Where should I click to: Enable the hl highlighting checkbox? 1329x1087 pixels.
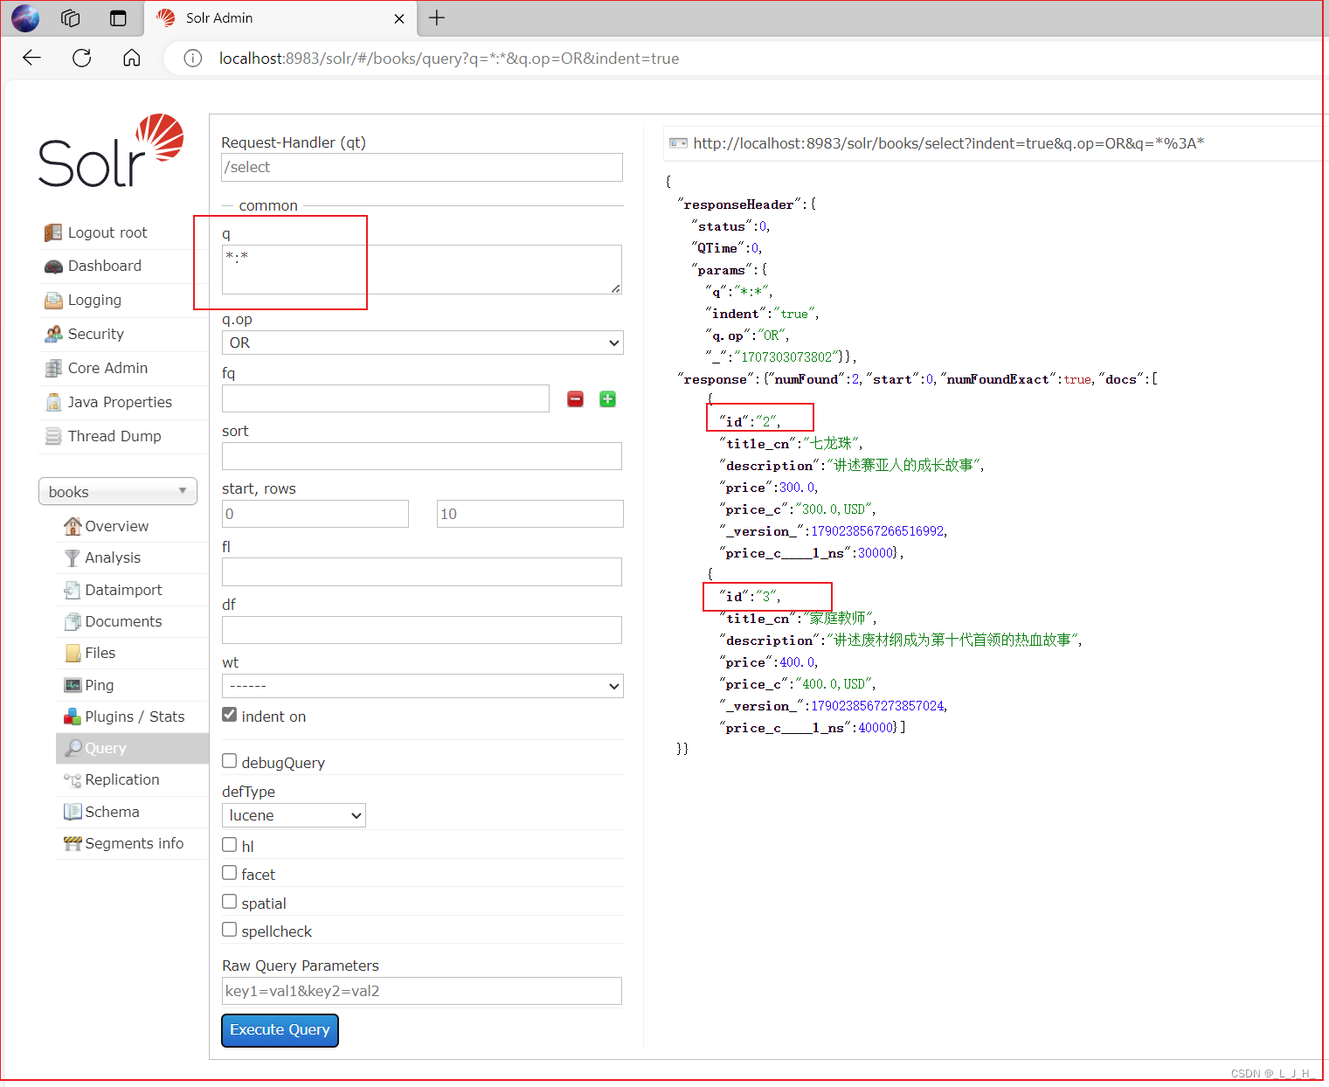[x=230, y=845]
